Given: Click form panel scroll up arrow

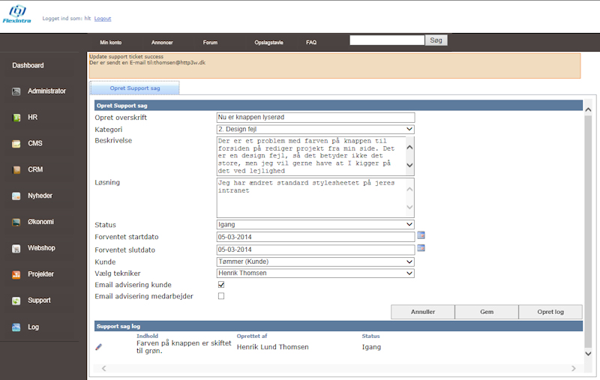Looking at the screenshot, I should pyautogui.click(x=588, y=109).
